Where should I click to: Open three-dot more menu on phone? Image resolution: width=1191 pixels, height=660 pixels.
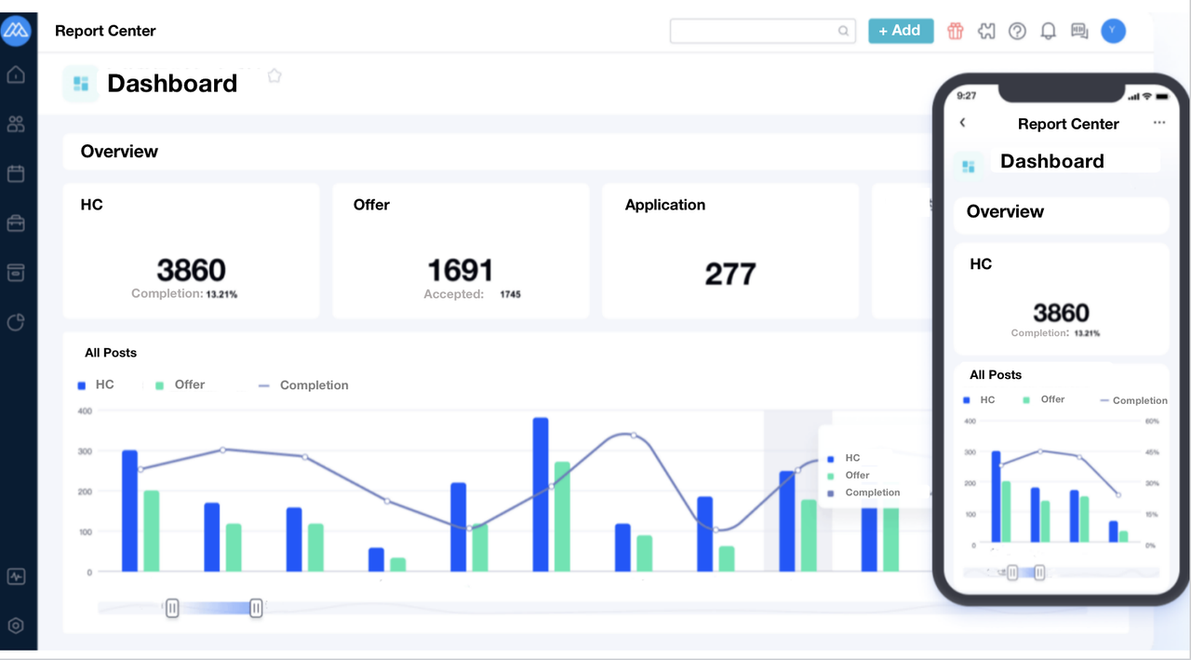(1158, 123)
